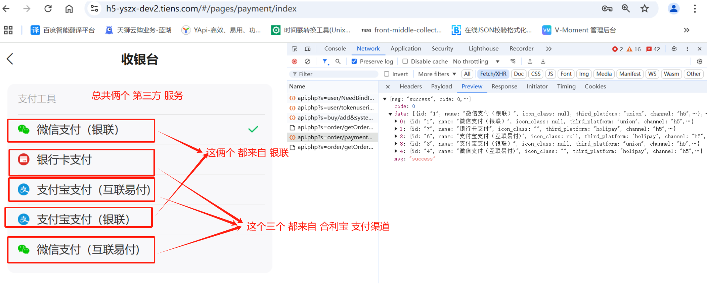Open the V-Moment 管理后台 bookmark
This screenshot has width=708, height=304.
click(x=579, y=30)
